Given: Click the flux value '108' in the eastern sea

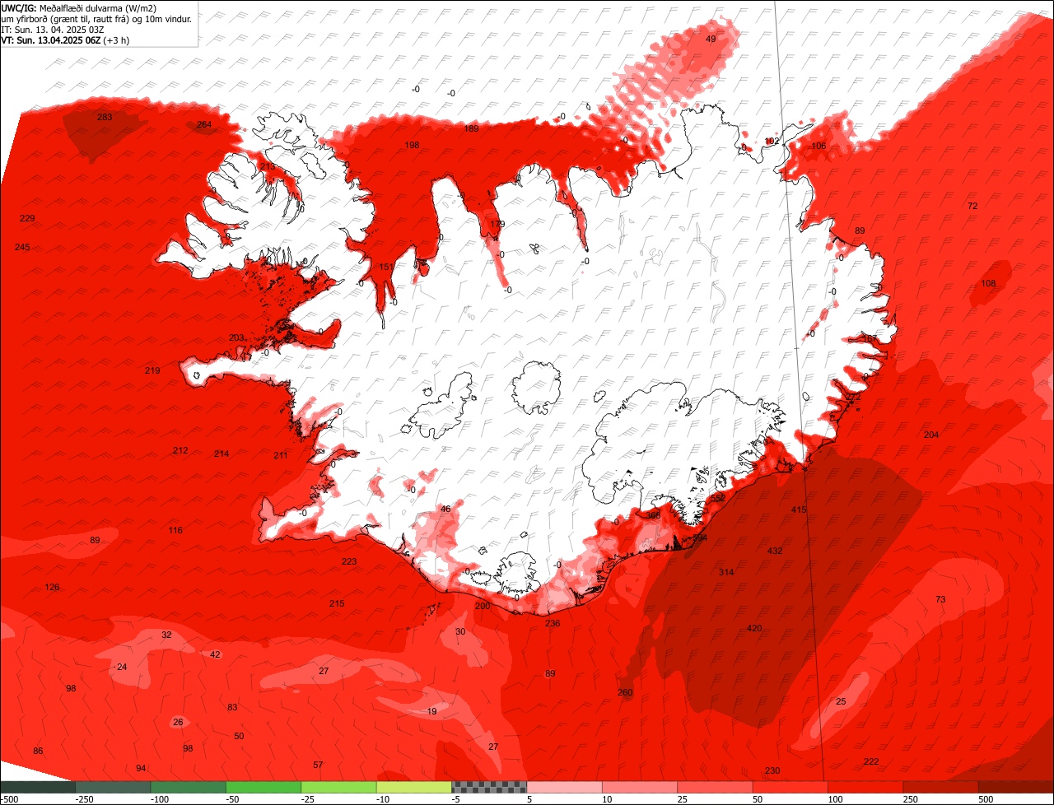Looking at the screenshot, I should 988,283.
